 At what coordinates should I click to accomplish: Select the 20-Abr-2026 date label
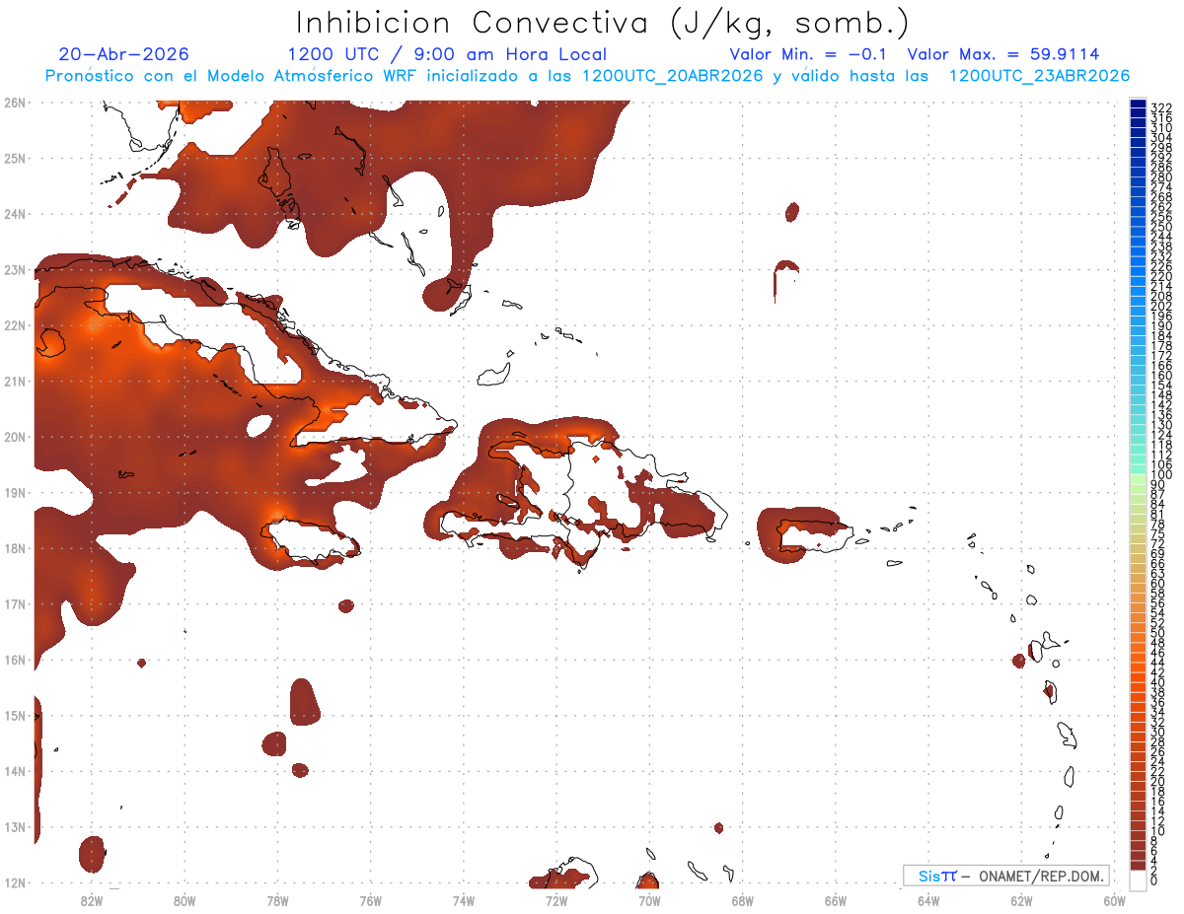coord(123,54)
